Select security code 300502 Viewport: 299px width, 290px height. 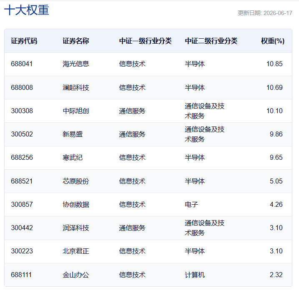click(x=22, y=134)
